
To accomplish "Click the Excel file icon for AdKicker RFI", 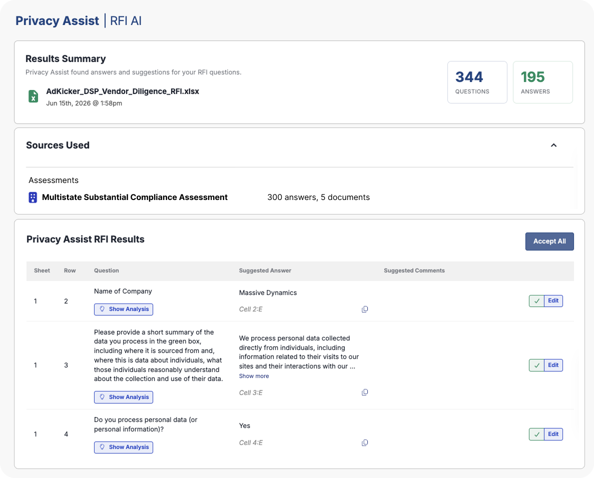I will [x=34, y=96].
